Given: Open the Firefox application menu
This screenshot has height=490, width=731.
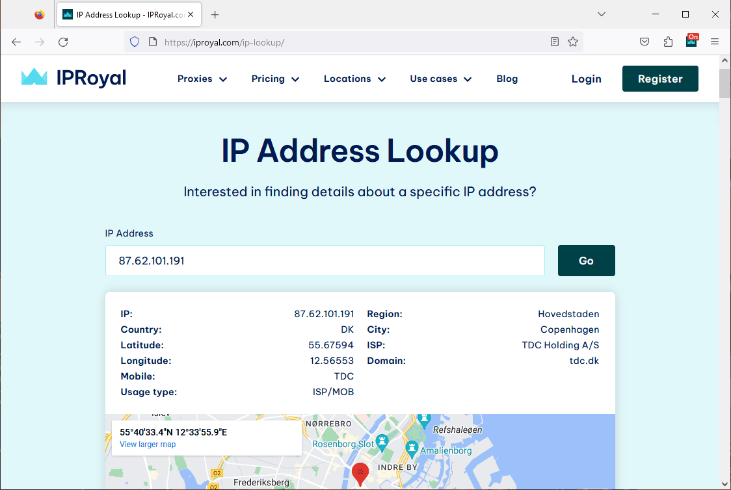Looking at the screenshot, I should 715,42.
